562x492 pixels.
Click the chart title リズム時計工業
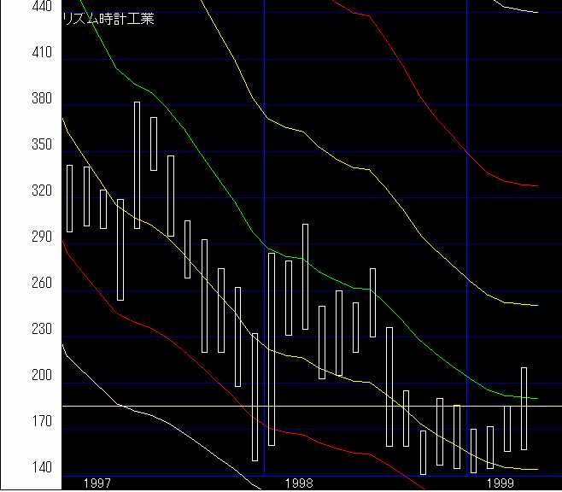[108, 19]
